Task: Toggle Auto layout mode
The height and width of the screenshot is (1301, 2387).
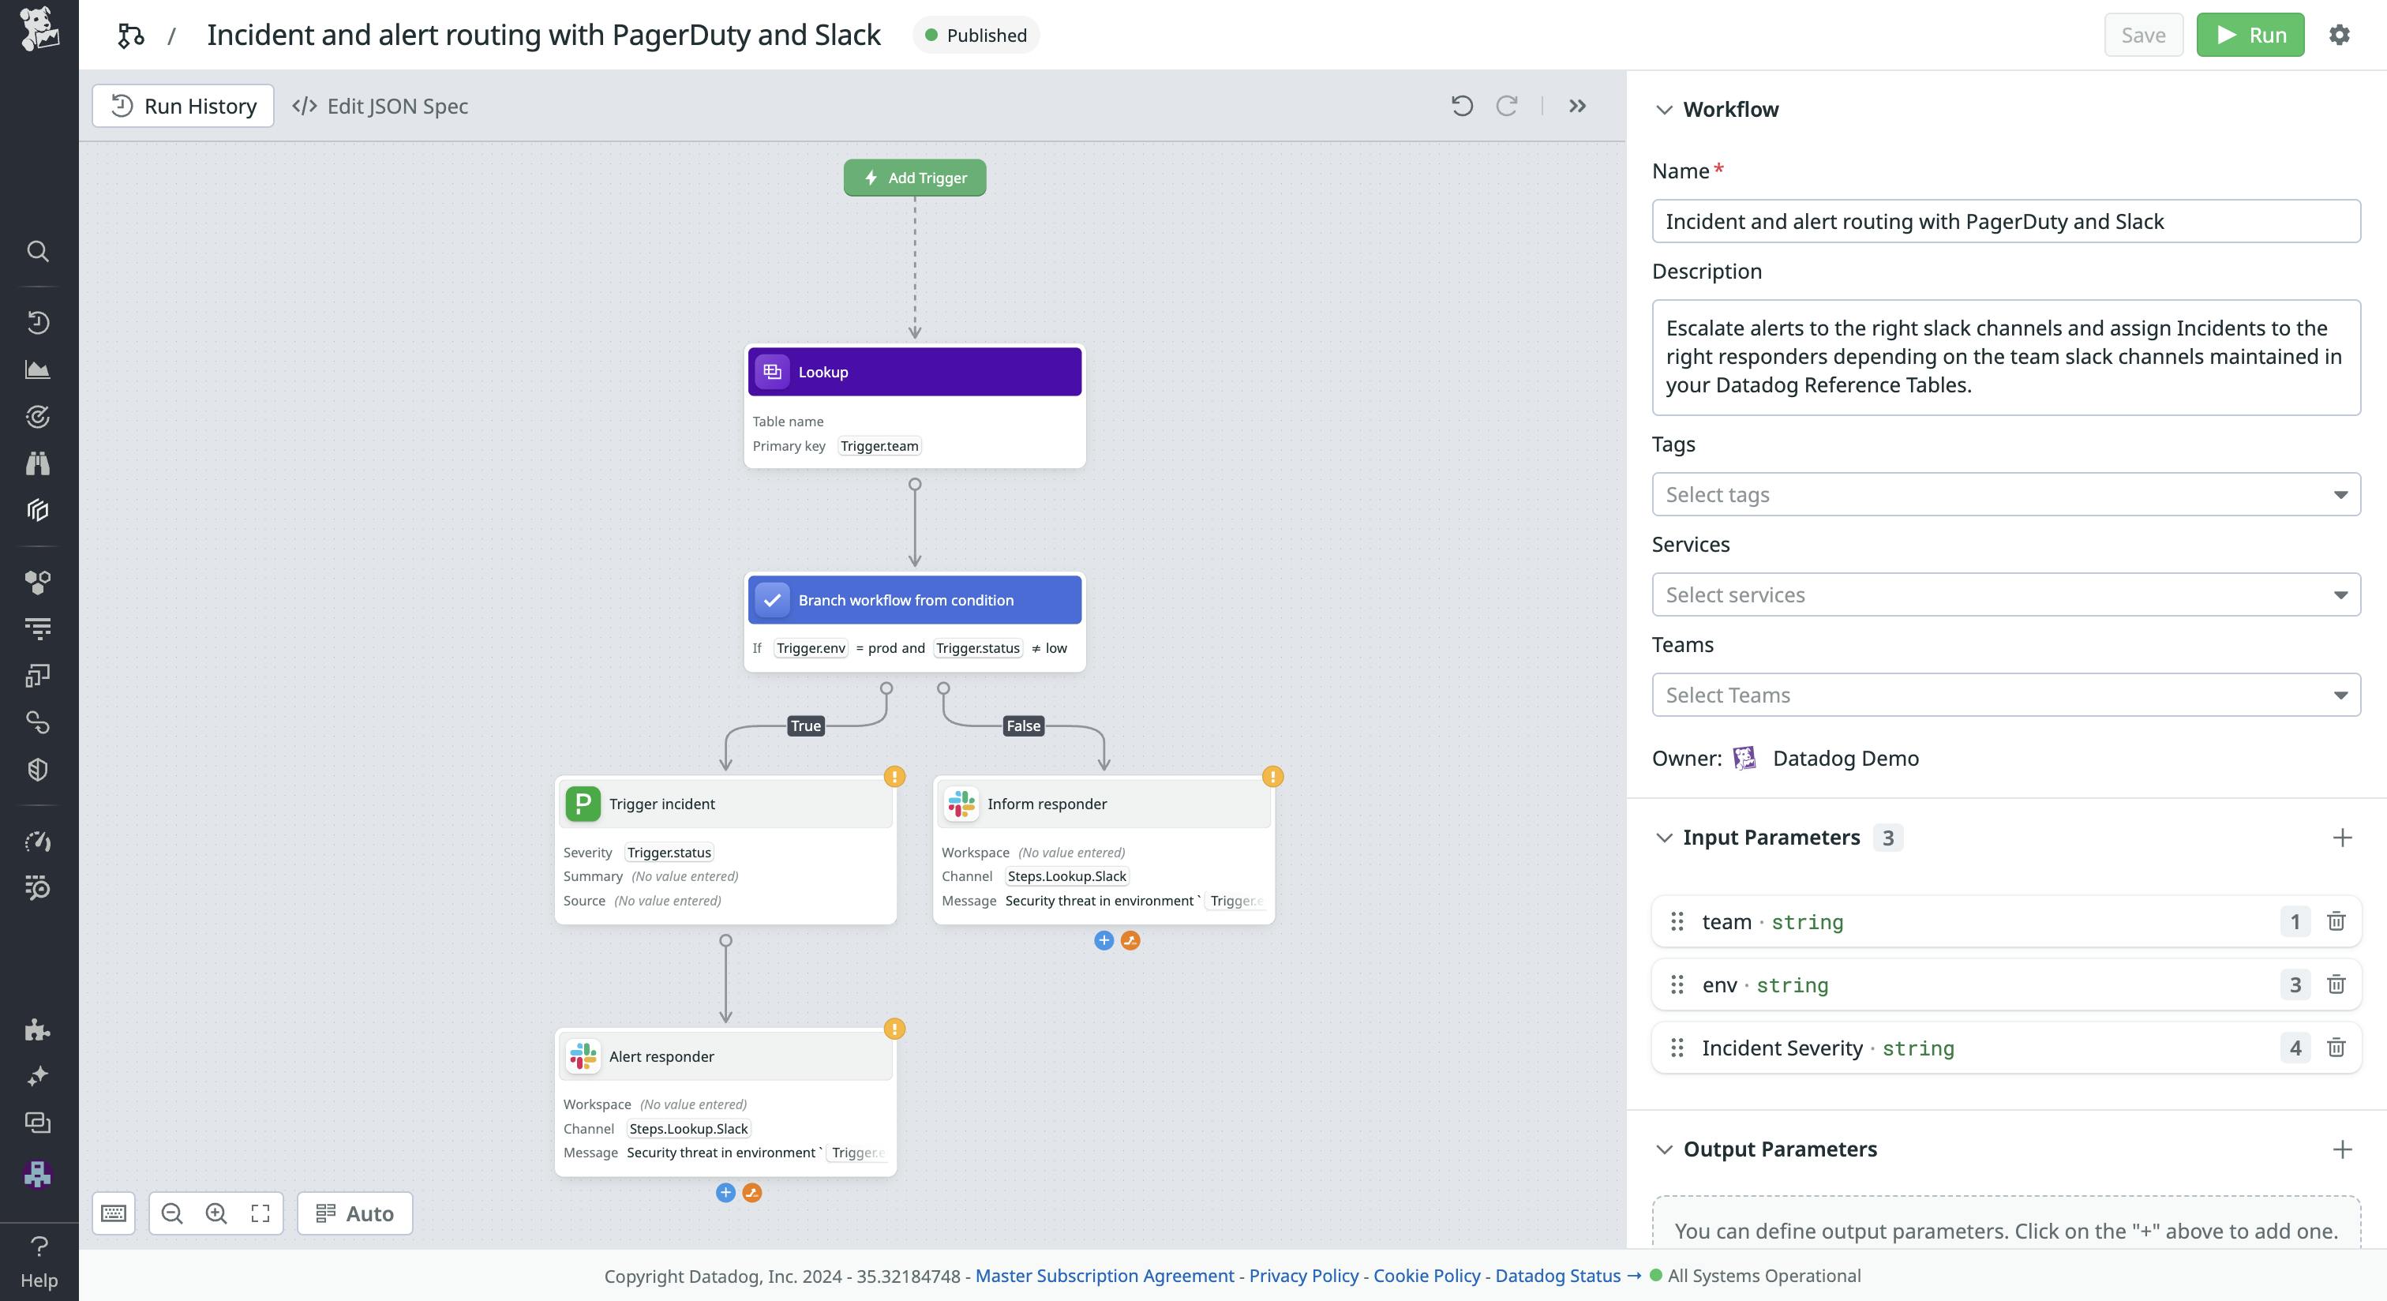Action: [x=354, y=1213]
